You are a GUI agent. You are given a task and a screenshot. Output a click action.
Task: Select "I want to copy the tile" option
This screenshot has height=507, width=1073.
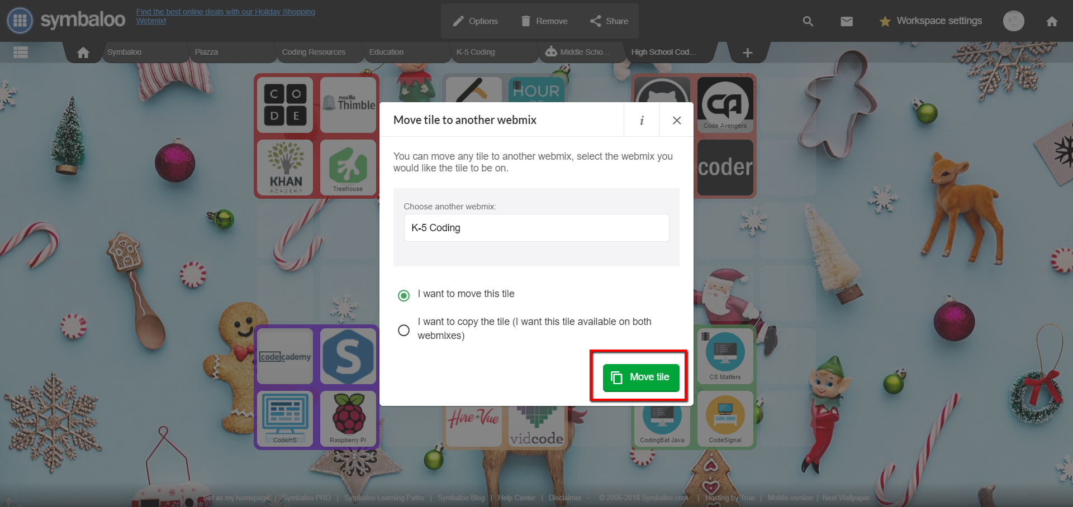pos(403,330)
